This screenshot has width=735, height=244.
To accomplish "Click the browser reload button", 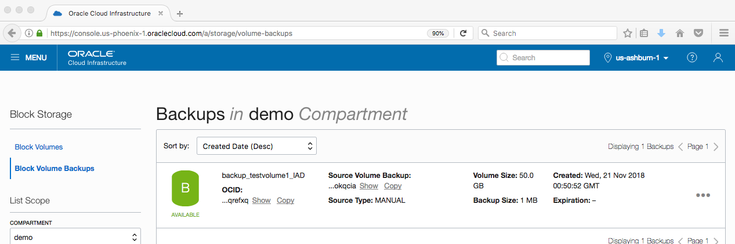I will (463, 33).
